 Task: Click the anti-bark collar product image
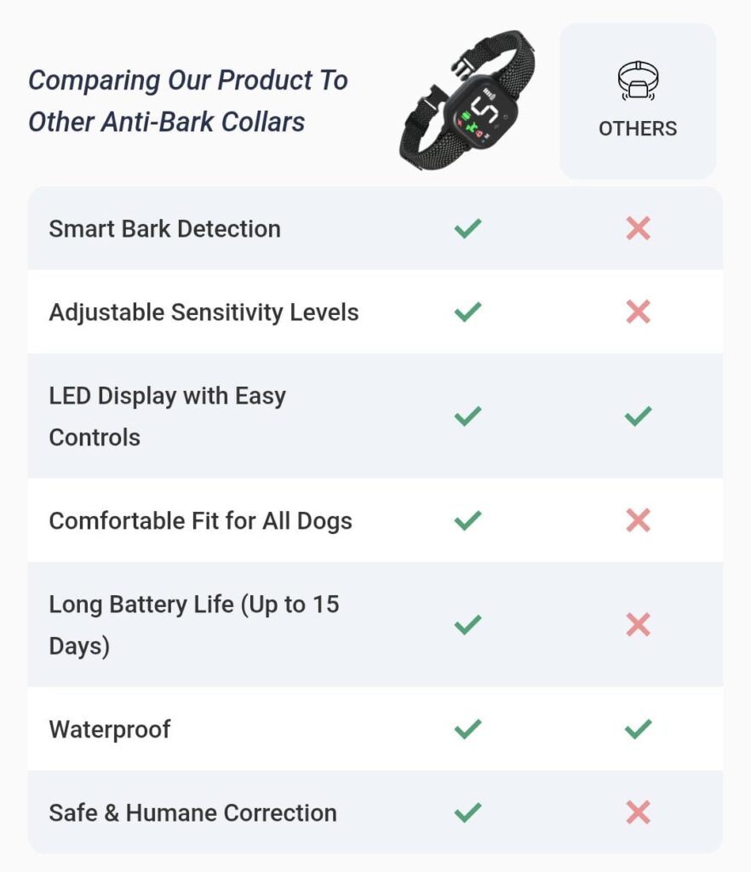coord(467,100)
